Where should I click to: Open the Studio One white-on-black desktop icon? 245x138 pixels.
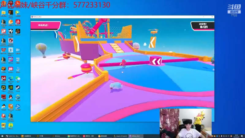click(x=11, y=31)
